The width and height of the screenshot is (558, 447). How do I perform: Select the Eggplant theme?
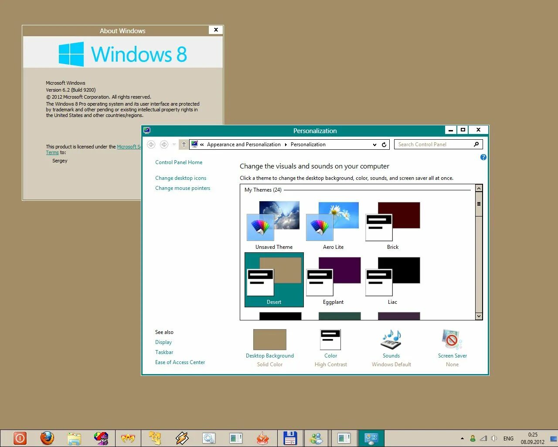[333, 280]
